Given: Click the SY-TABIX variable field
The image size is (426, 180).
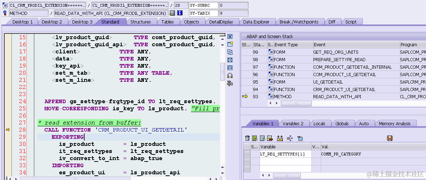Looking at the screenshot, I should coord(204,13).
